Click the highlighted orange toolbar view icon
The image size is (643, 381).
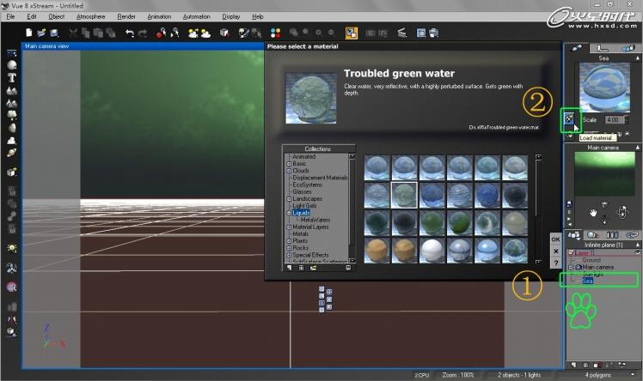(352, 33)
